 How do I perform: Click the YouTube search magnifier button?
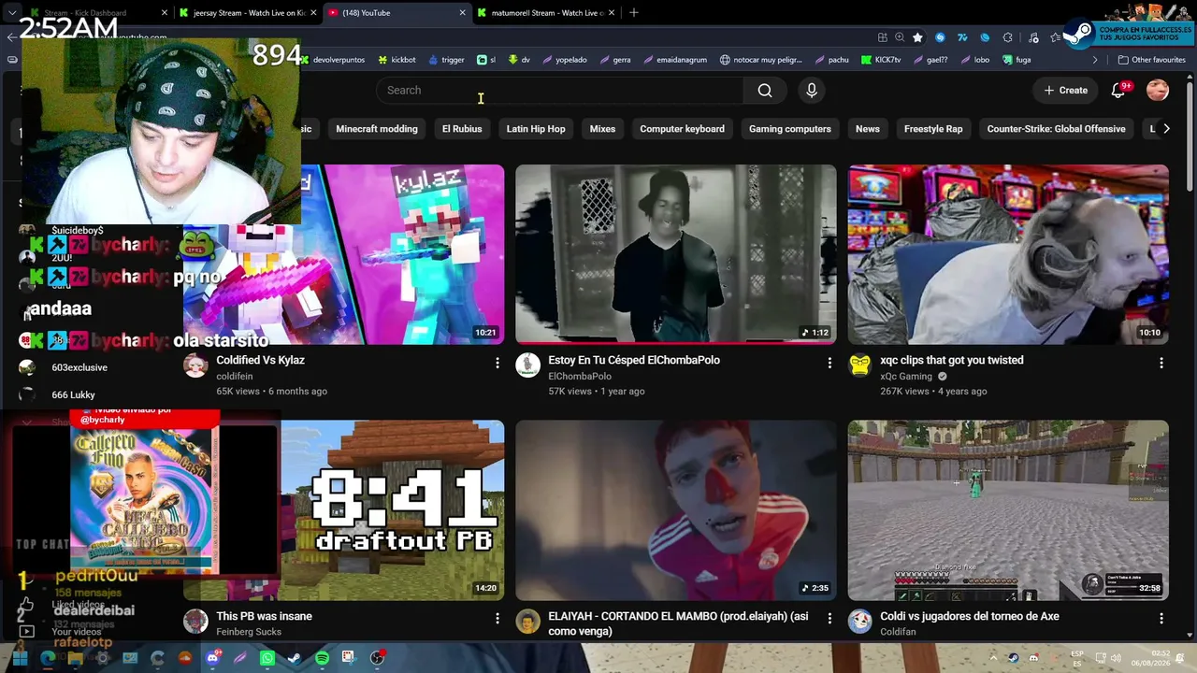click(765, 91)
